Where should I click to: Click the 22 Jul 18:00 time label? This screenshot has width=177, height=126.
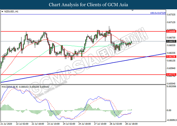click(x=38, y=124)
